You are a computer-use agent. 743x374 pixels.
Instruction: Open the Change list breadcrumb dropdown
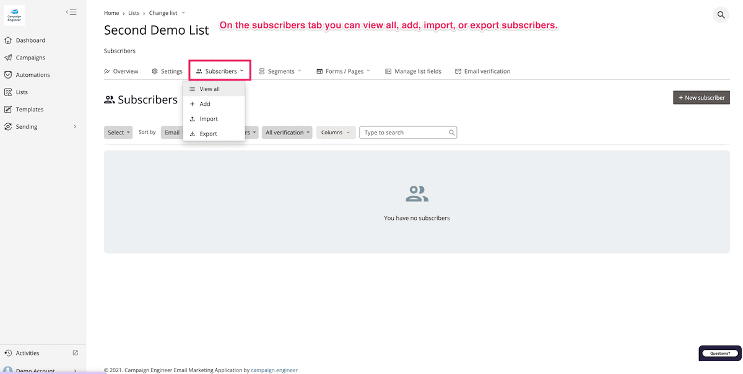(x=167, y=13)
